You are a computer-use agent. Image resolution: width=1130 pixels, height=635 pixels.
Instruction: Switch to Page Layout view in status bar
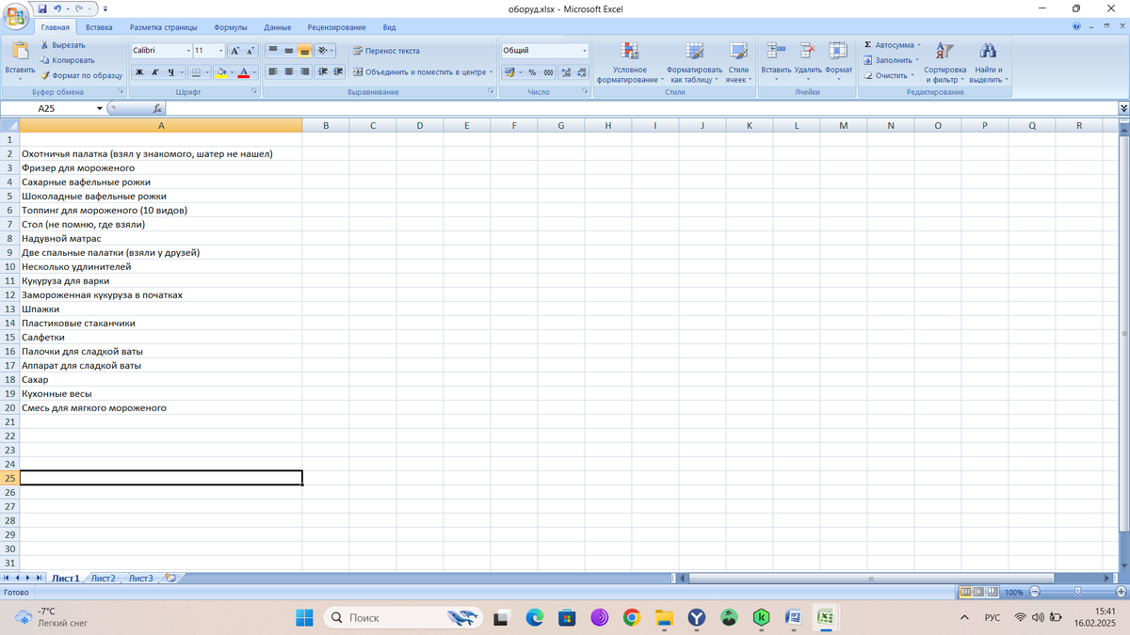[x=978, y=592]
